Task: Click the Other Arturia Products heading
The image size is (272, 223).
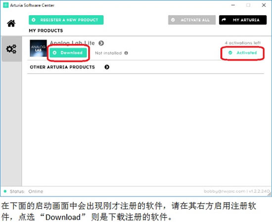Action: pos(62,67)
